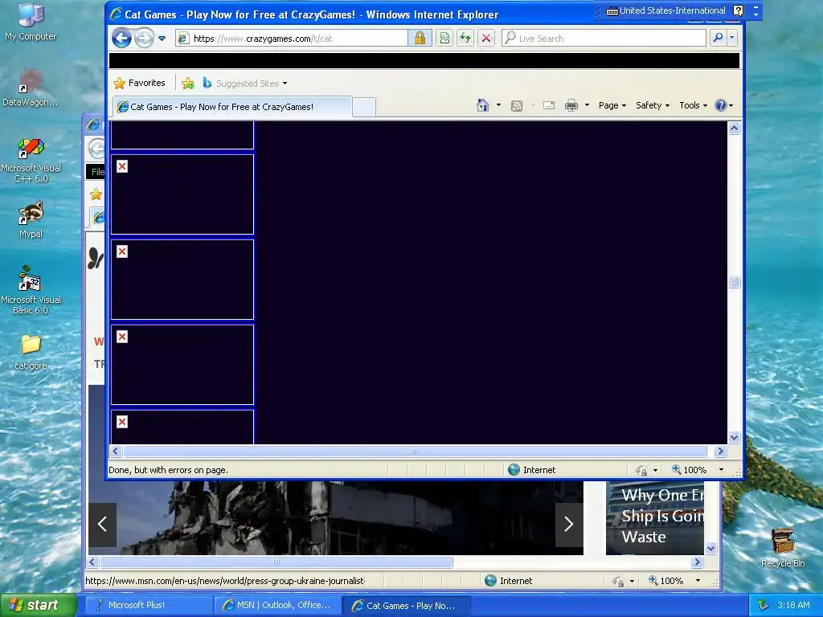Select the Recycle Bin icon
This screenshot has height=617, width=823.
[783, 548]
